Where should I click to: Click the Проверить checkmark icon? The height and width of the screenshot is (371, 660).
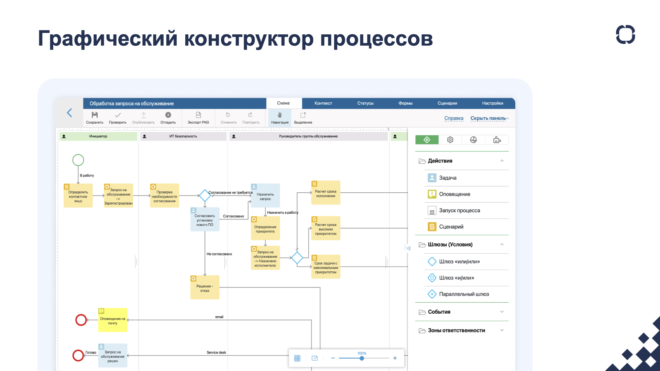[118, 115]
